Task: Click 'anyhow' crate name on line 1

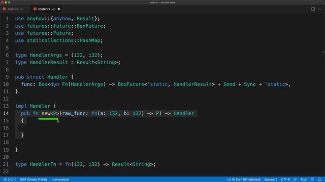Action: click(x=36, y=19)
